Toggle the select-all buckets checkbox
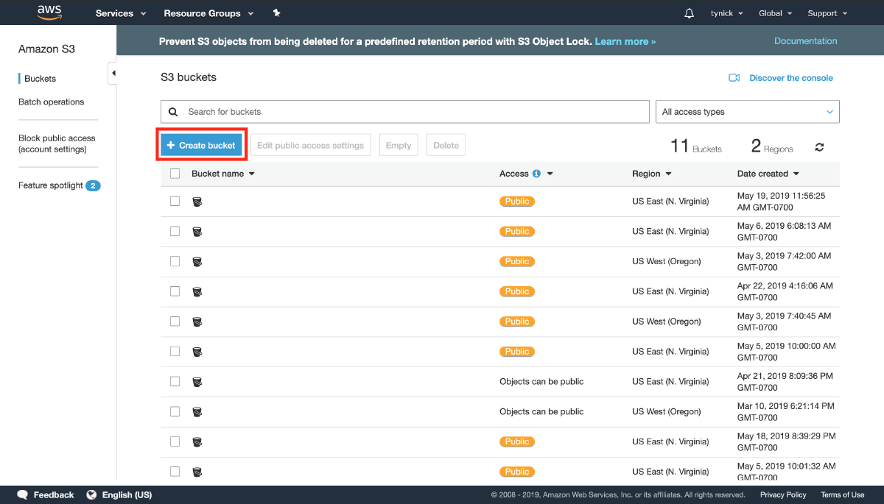884x504 pixels. [x=175, y=174]
